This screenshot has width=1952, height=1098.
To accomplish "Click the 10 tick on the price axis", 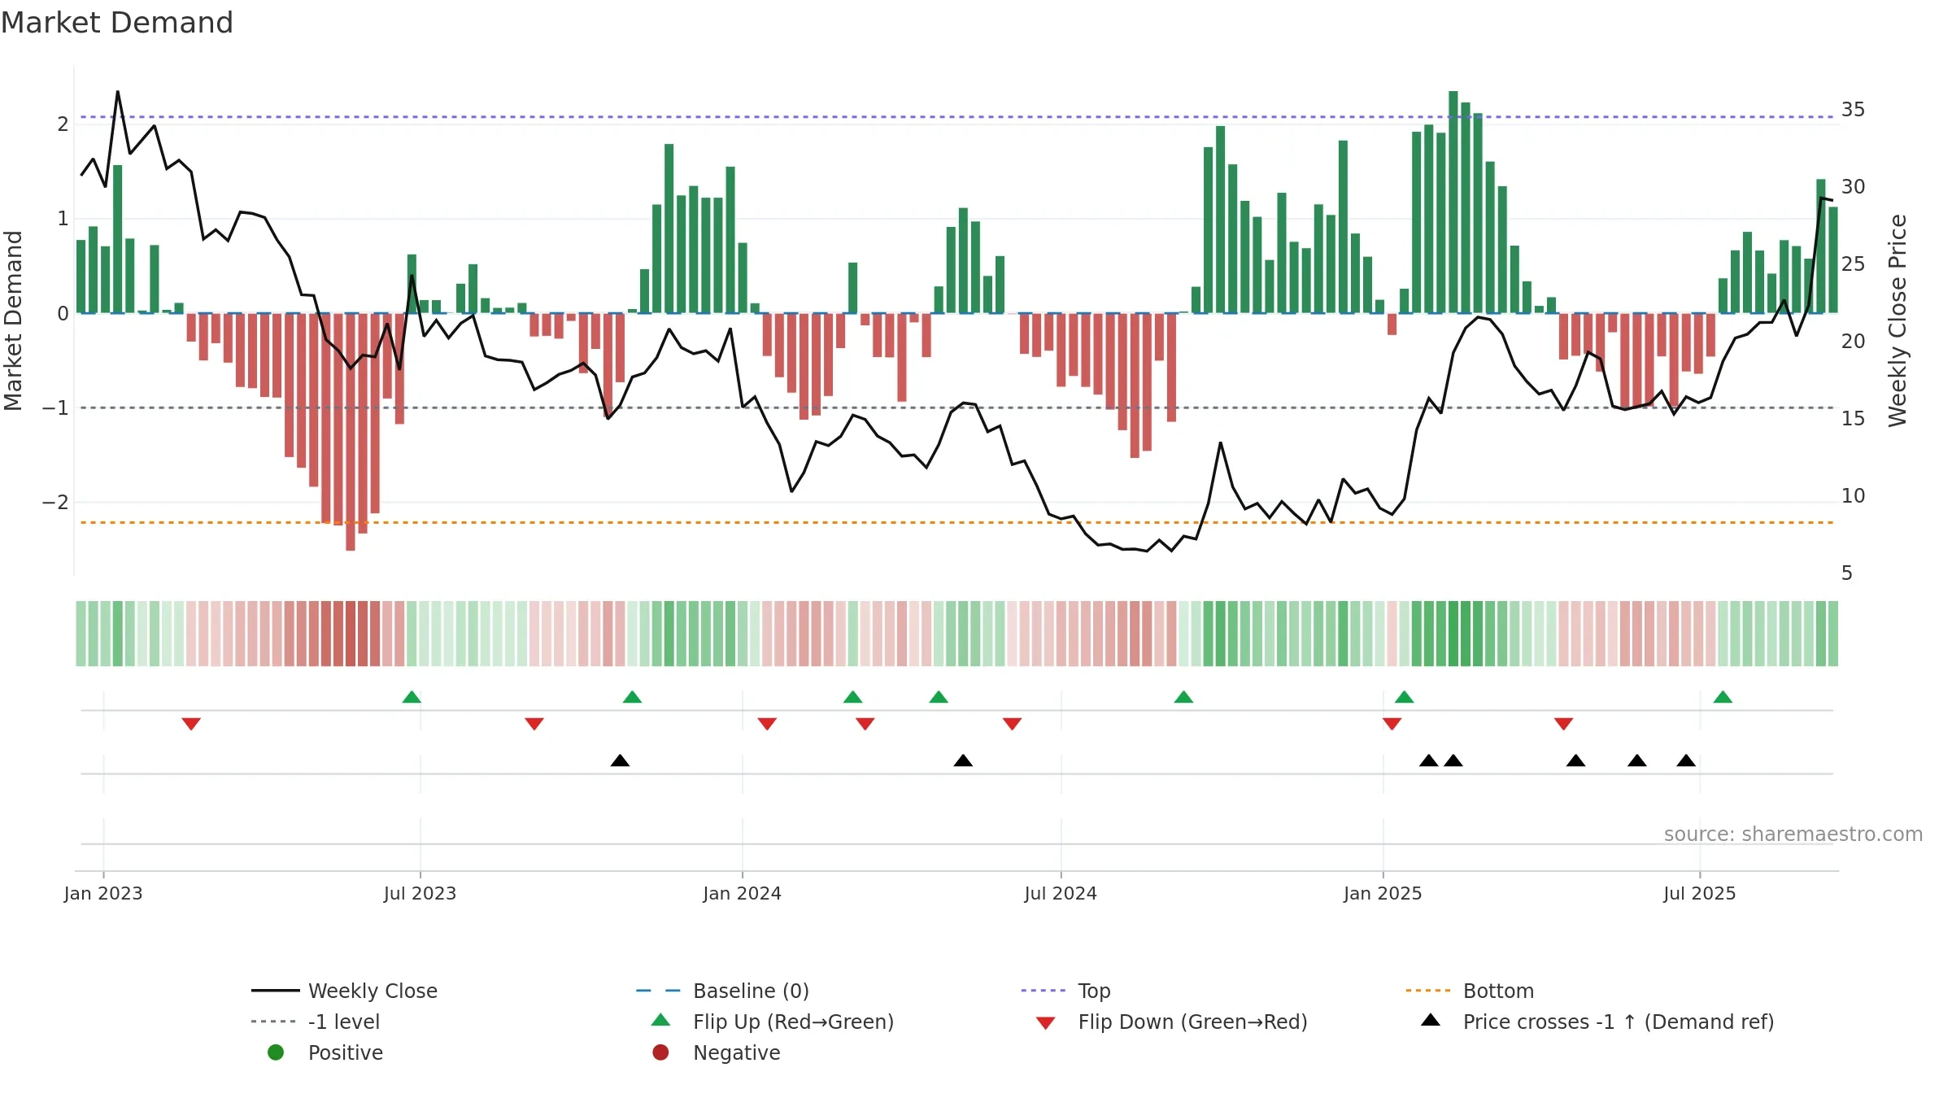I will [1854, 496].
